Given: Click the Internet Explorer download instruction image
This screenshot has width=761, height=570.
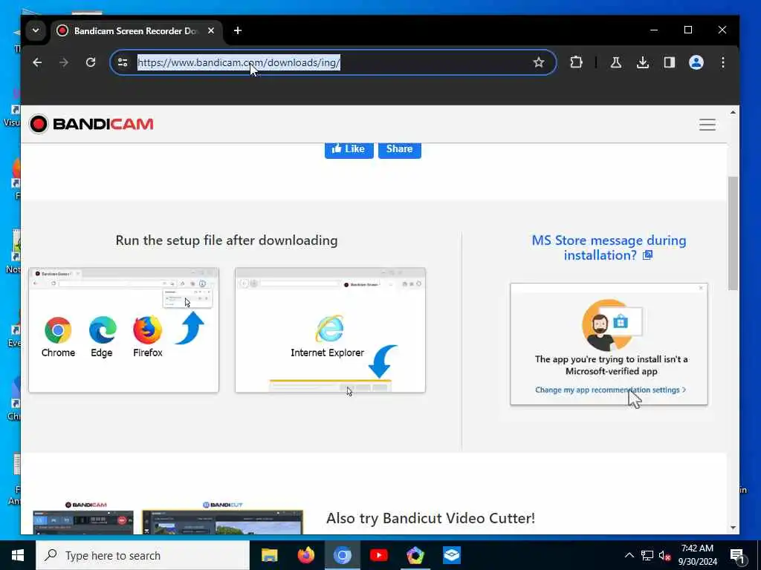Looking at the screenshot, I should point(330,330).
